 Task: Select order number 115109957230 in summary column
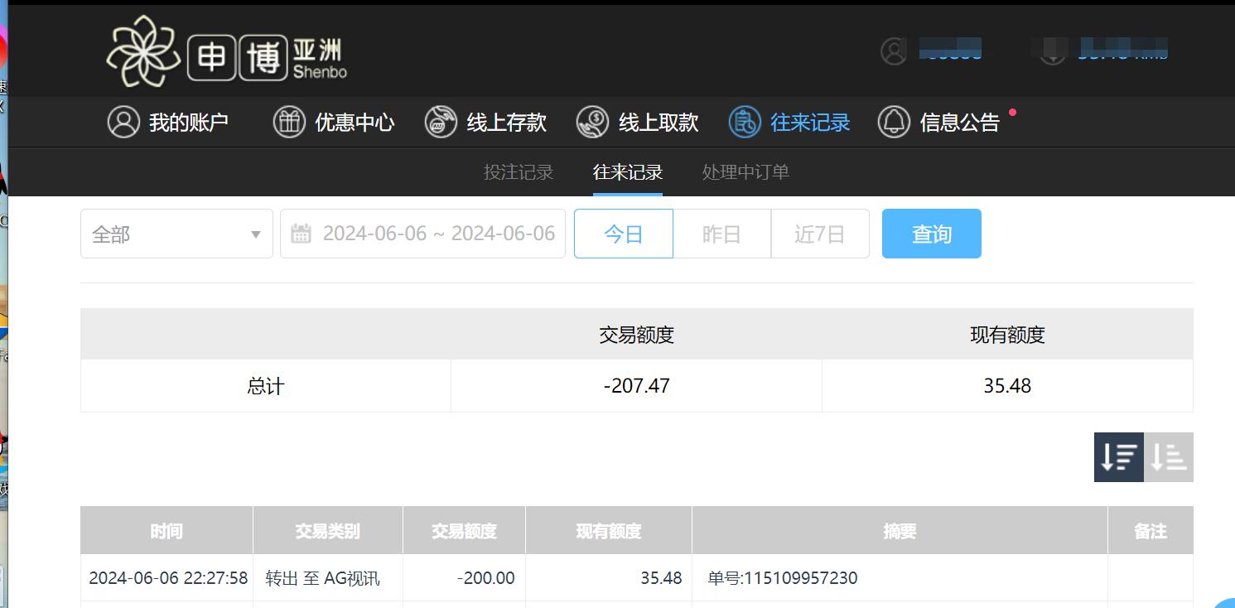(781, 577)
